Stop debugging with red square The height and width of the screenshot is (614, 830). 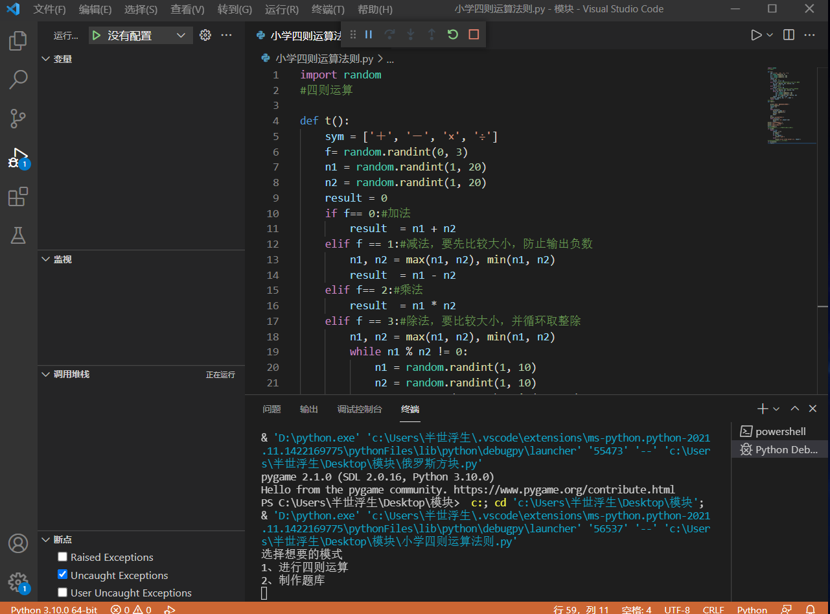474,34
